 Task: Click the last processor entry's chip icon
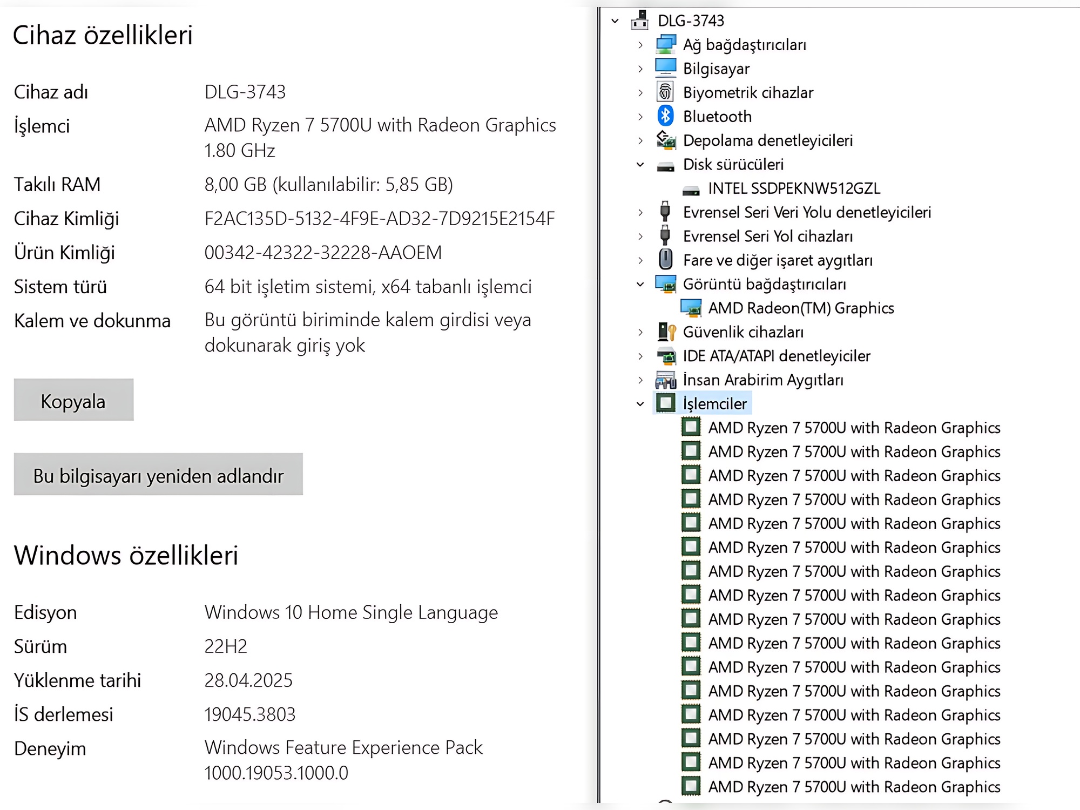point(691,786)
